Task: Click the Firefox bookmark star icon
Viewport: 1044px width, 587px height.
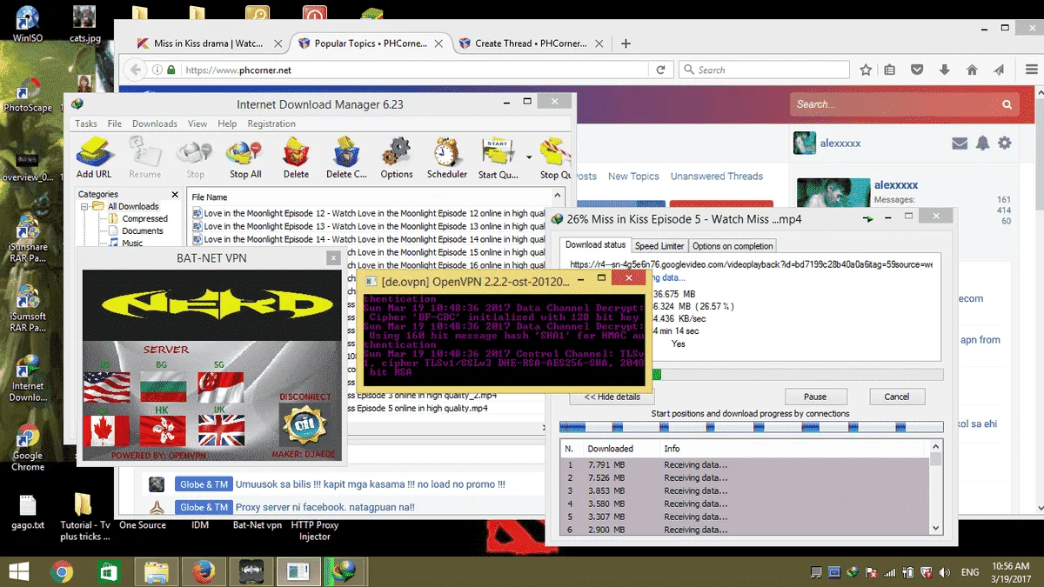Action: [x=866, y=70]
